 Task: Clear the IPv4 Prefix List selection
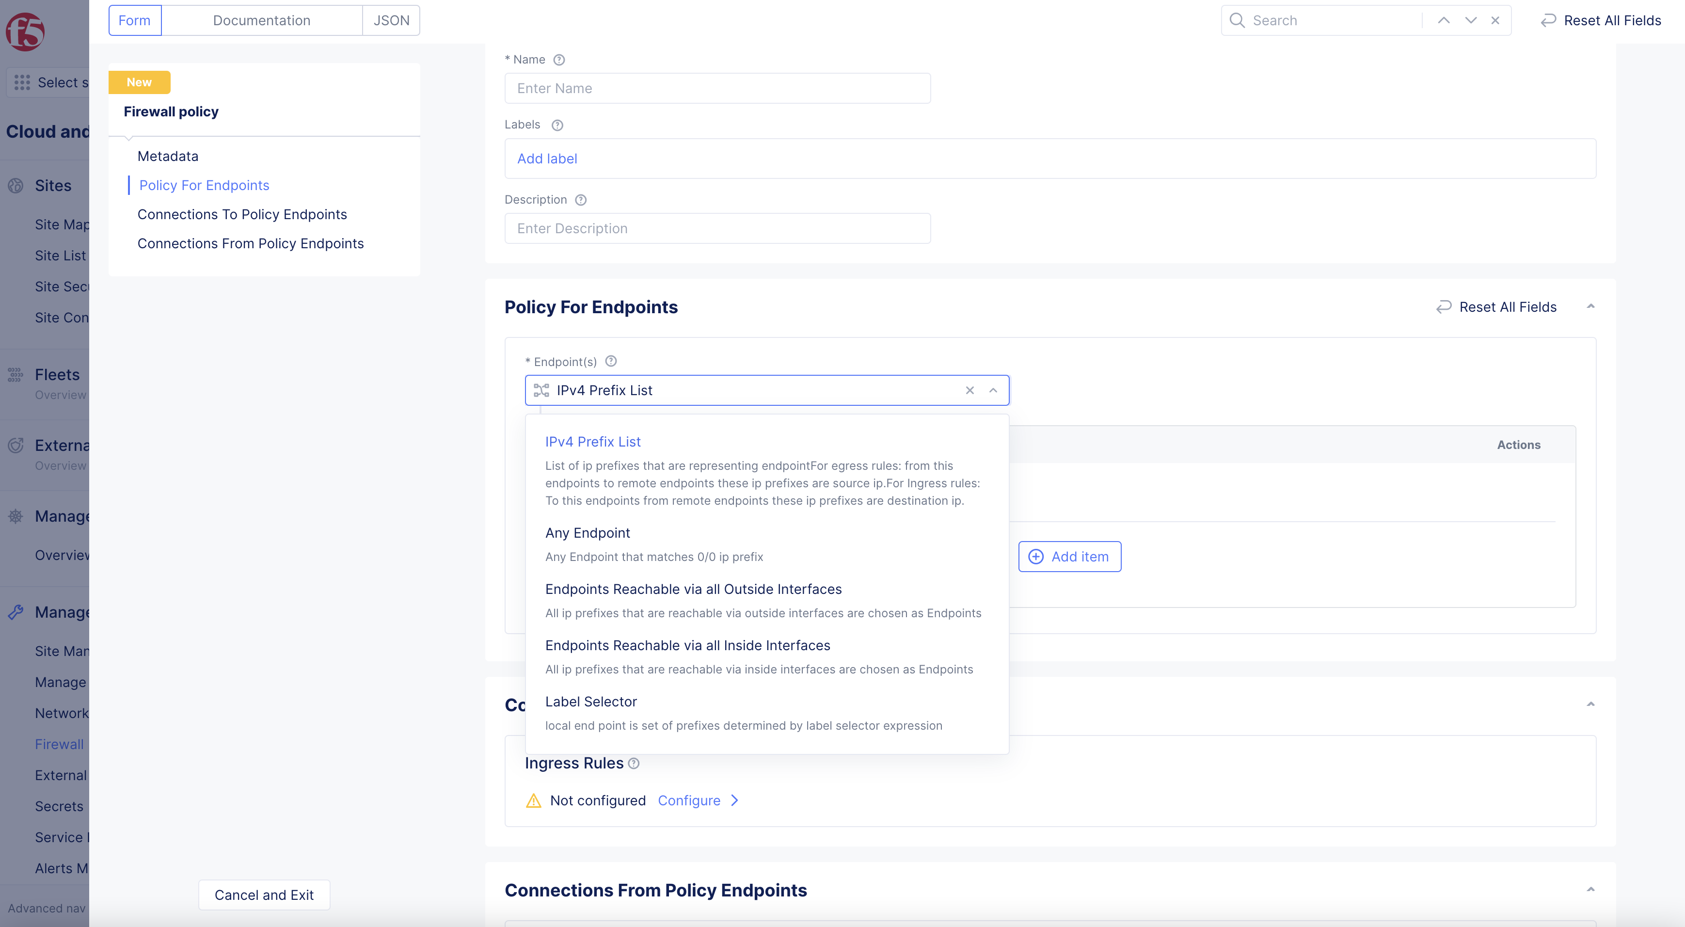click(x=970, y=391)
